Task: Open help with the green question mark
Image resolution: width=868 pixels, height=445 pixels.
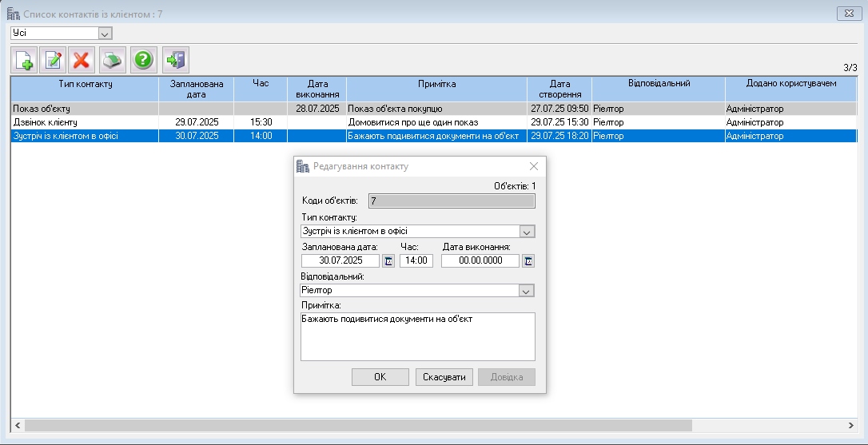Action: [x=142, y=60]
